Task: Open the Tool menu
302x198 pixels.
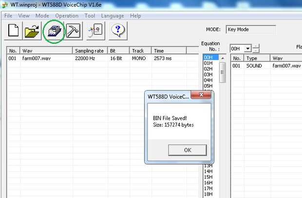Action: (x=90, y=16)
